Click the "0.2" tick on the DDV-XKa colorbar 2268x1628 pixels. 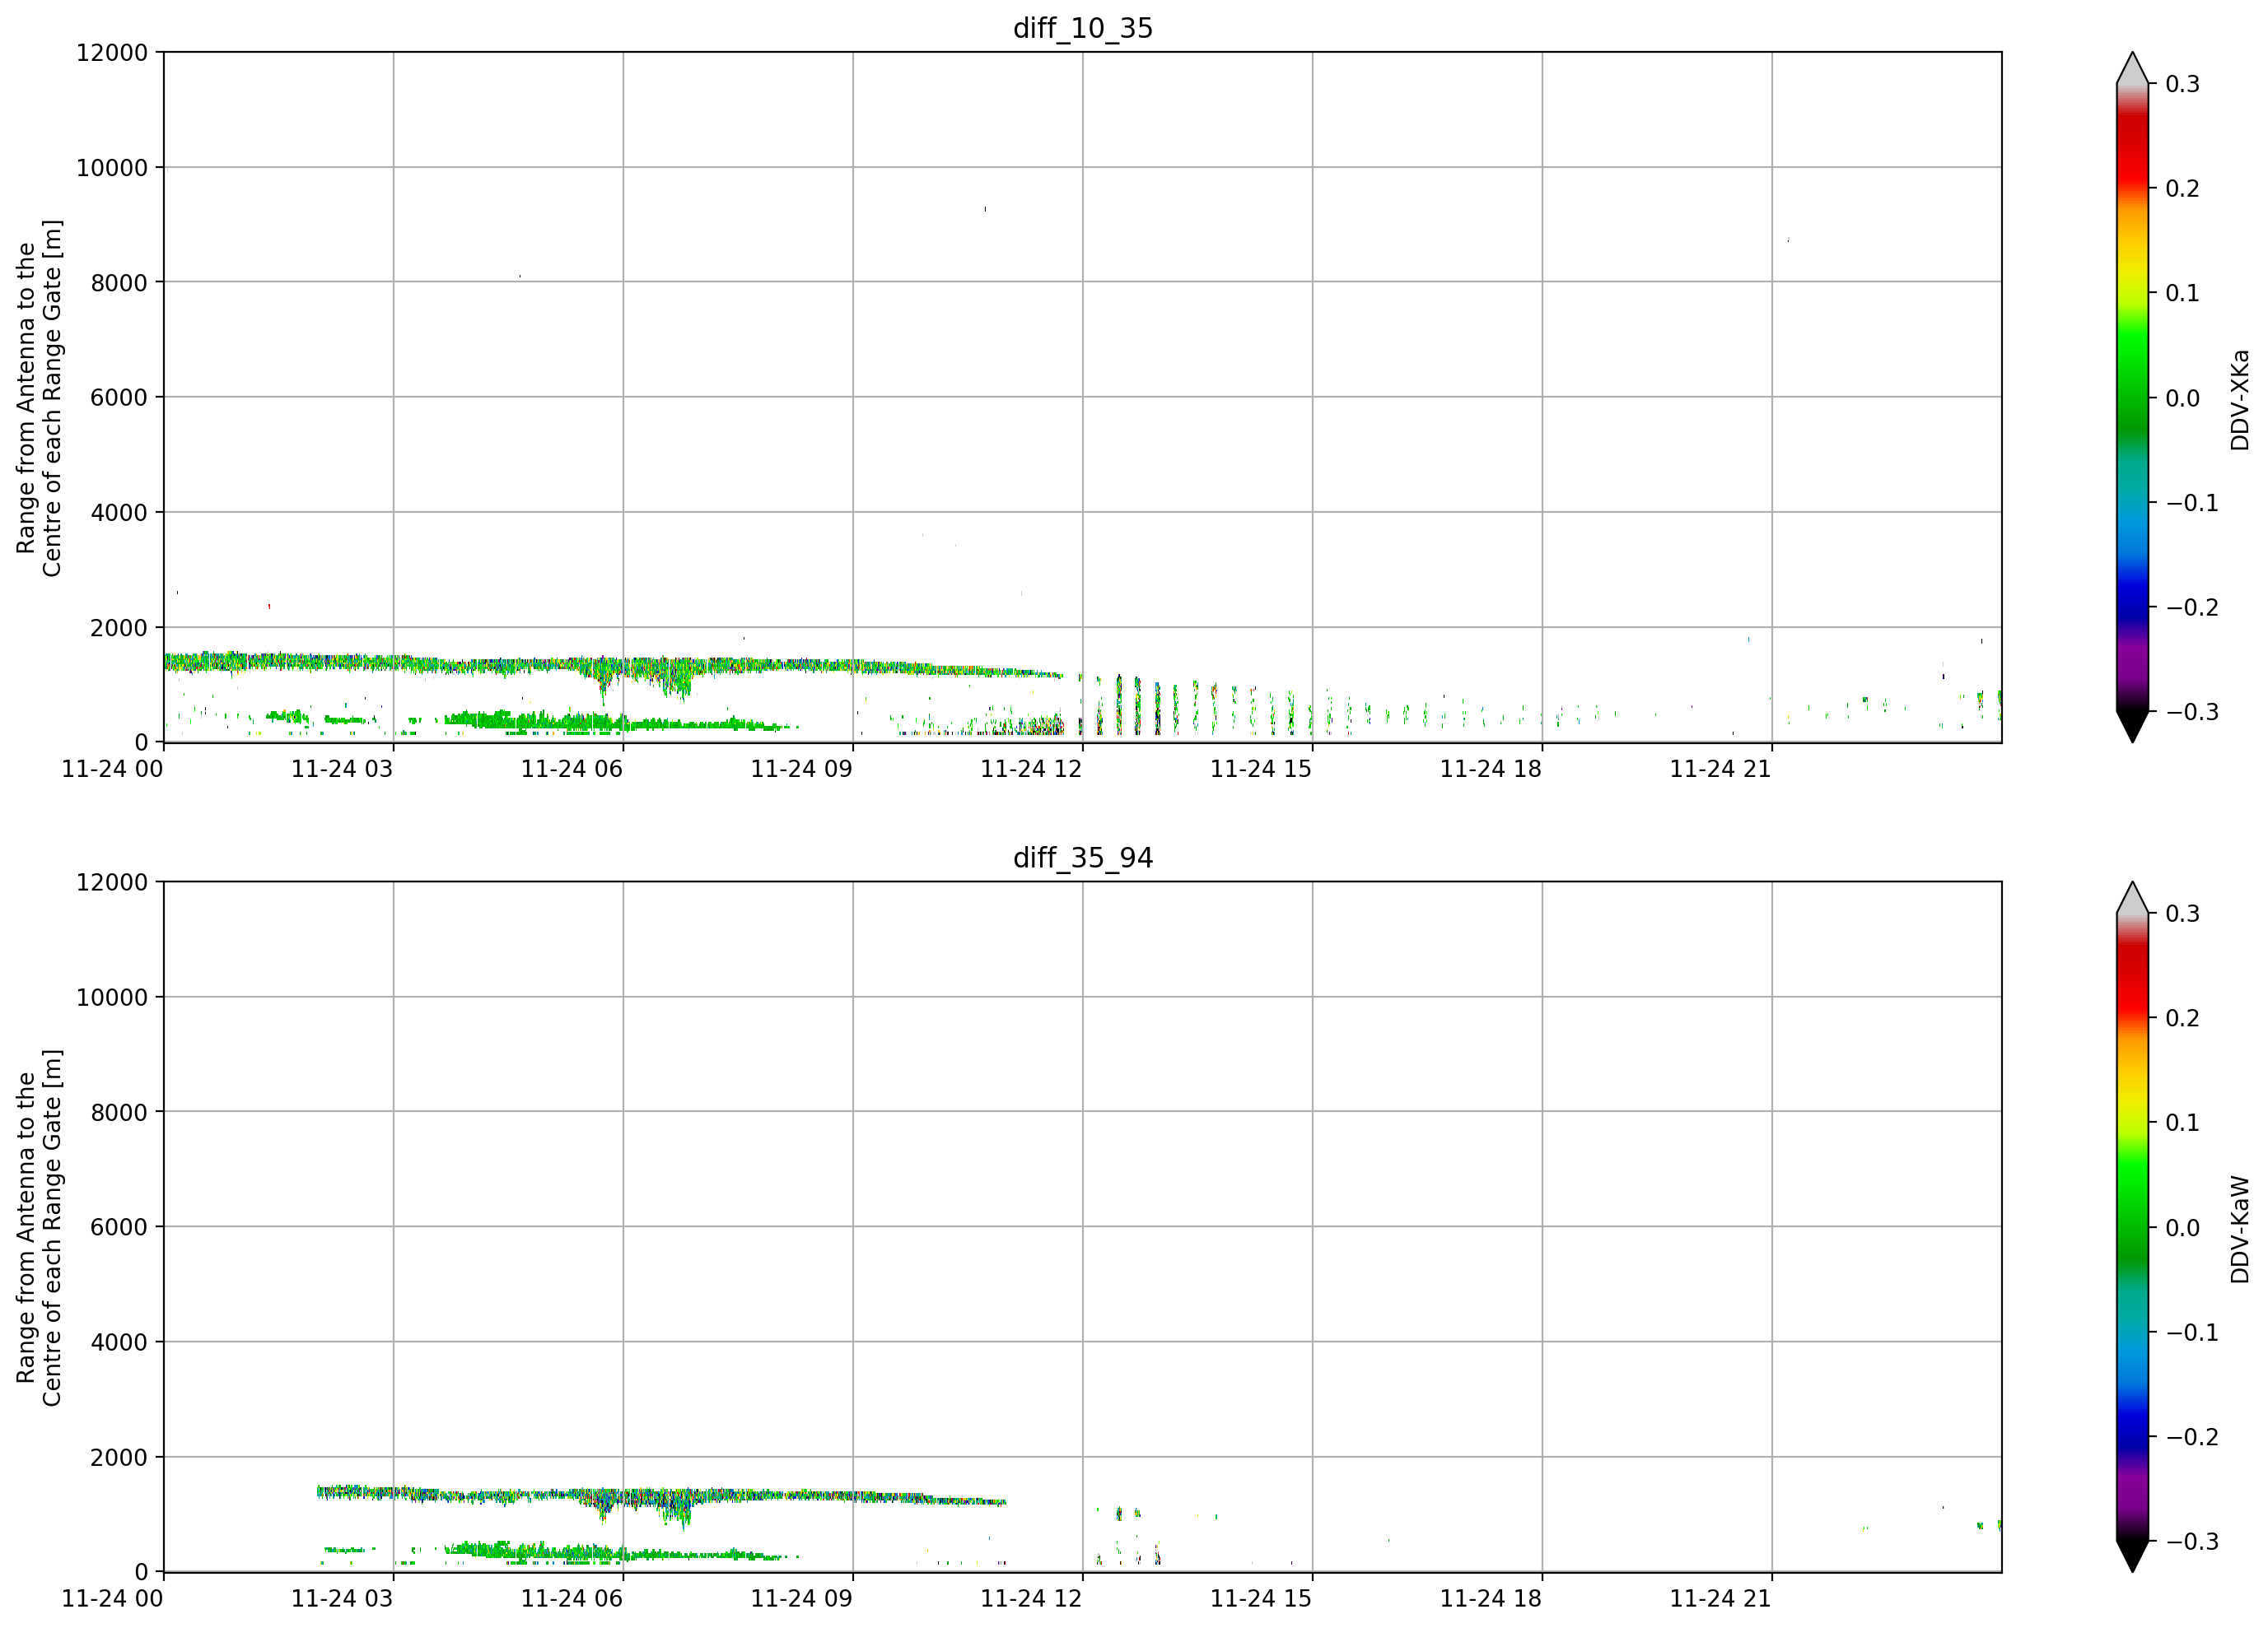tap(2183, 188)
